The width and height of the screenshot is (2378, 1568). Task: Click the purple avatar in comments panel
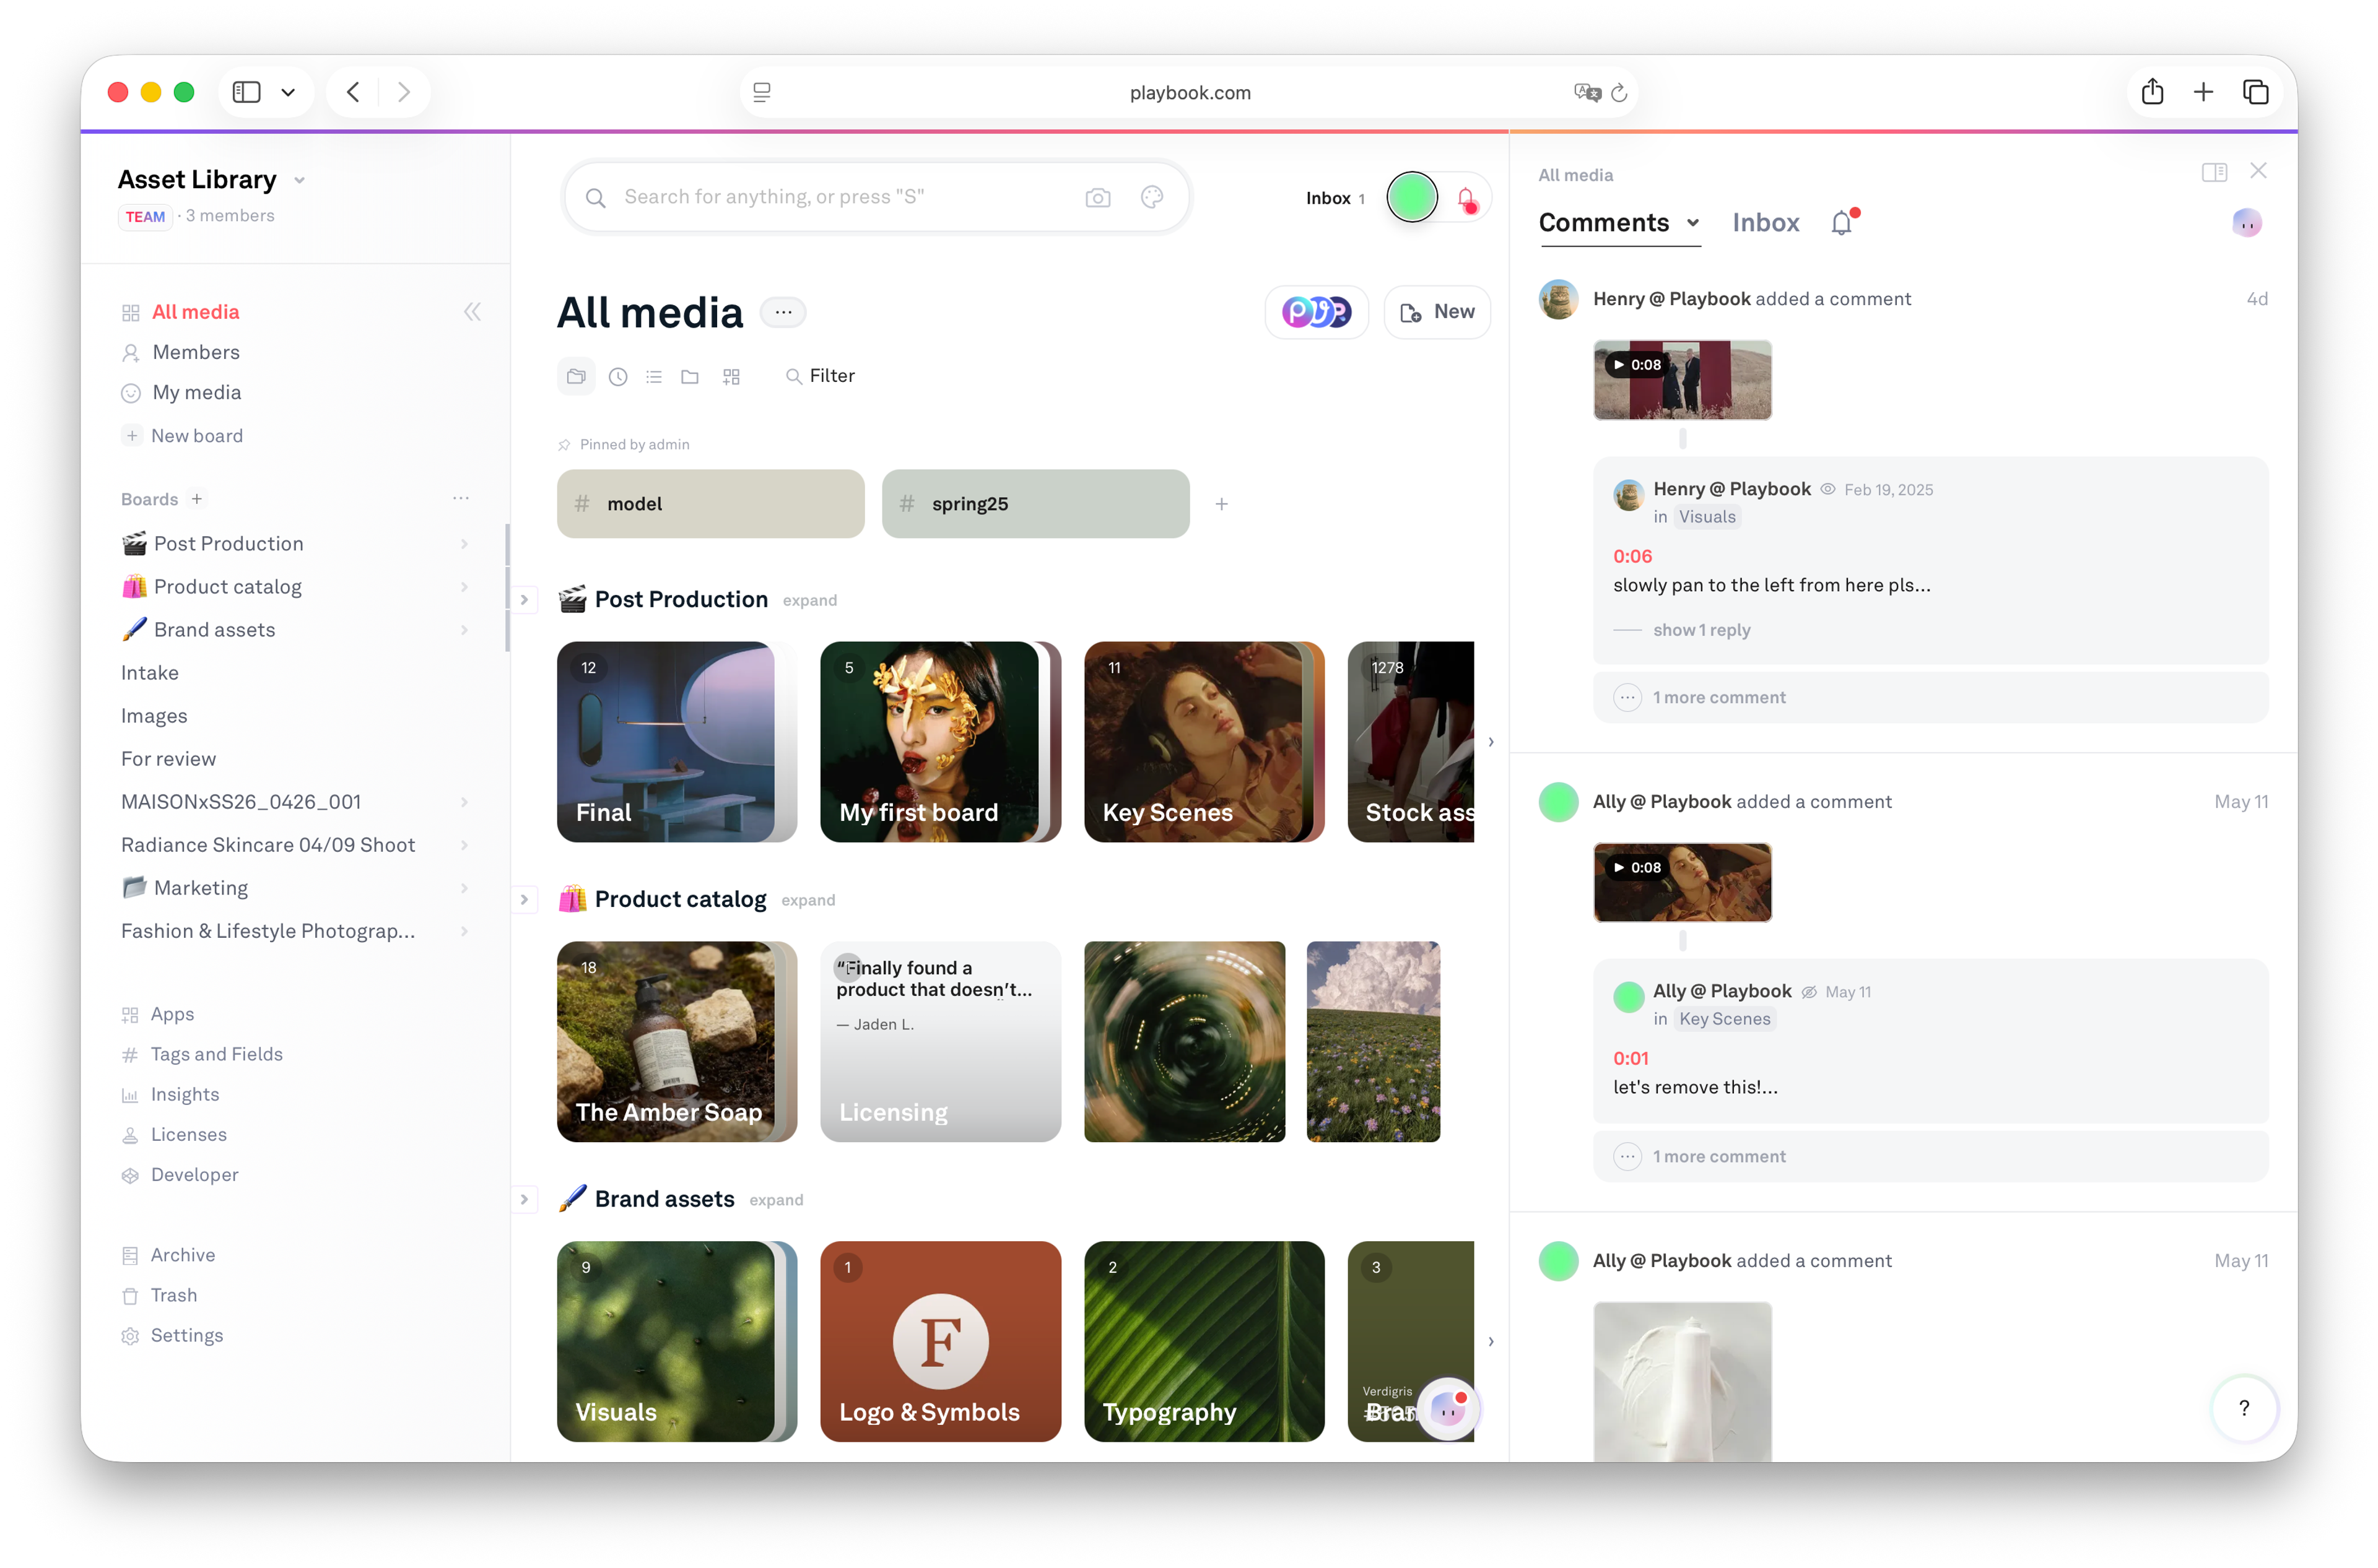click(2247, 223)
